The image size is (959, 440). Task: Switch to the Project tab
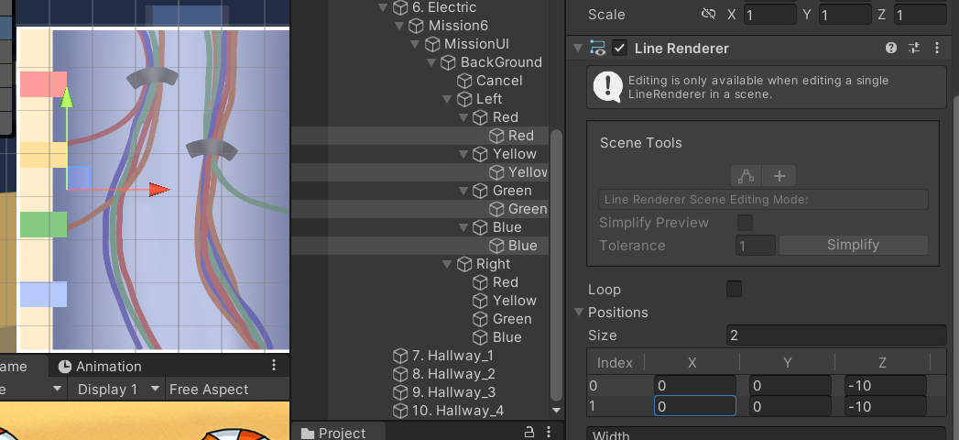tap(334, 433)
